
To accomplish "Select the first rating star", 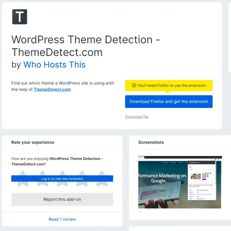I will [x=23, y=178].
